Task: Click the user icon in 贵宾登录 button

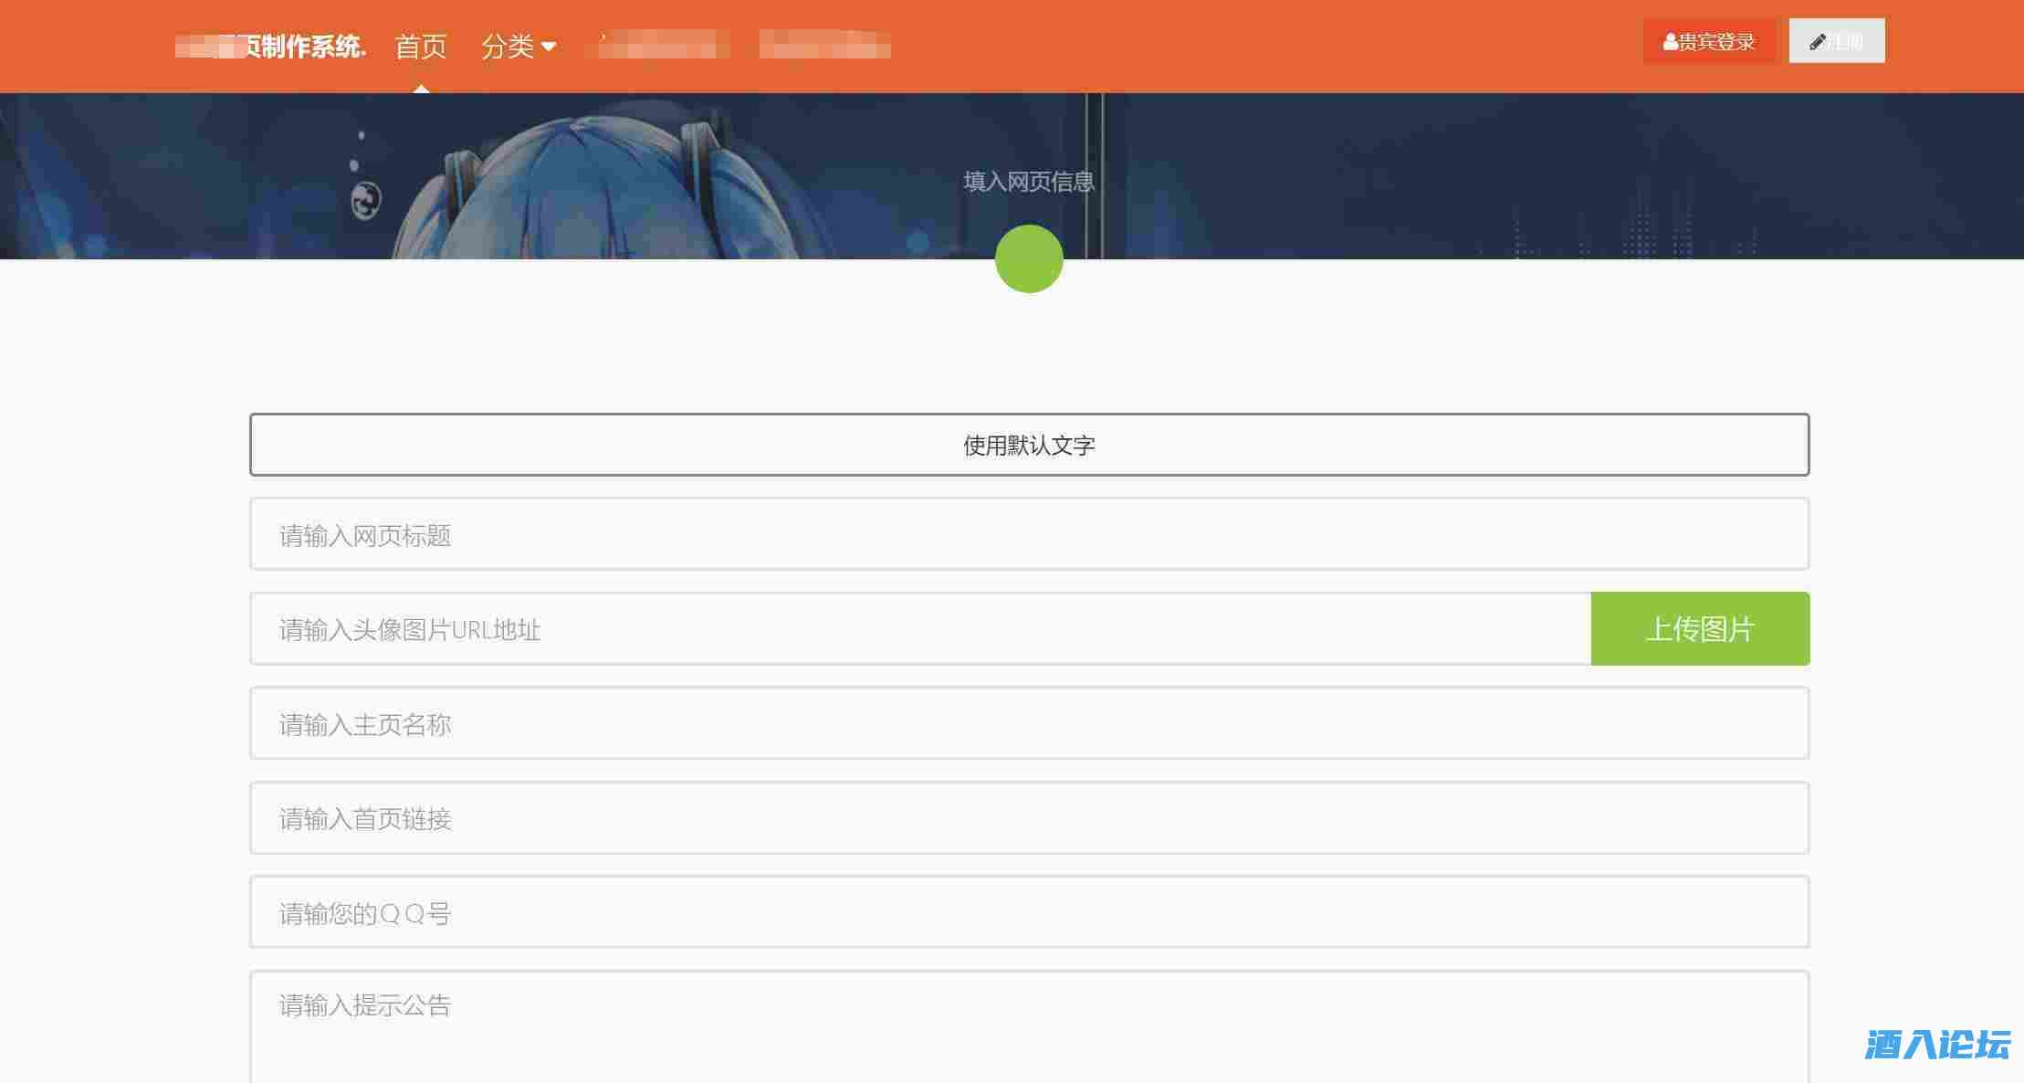Action: [1670, 42]
